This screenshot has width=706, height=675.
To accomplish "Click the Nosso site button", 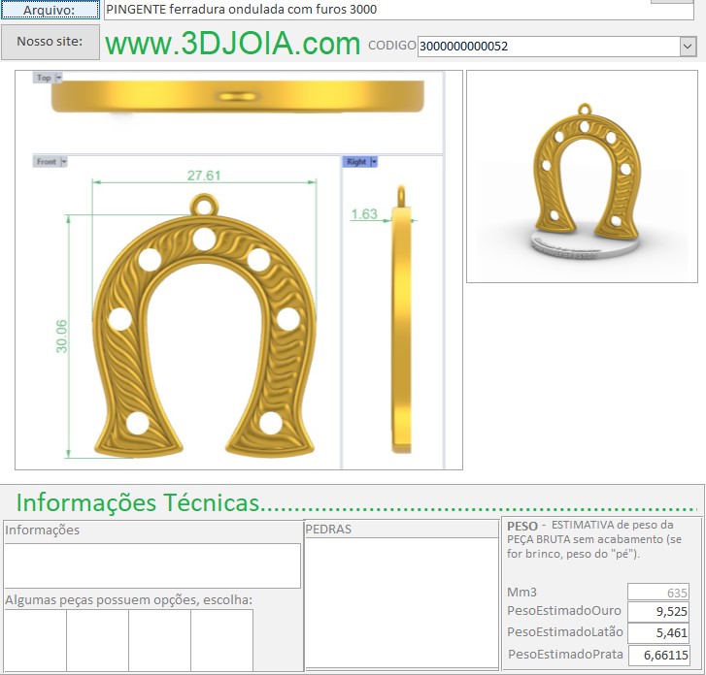I will (50, 42).
